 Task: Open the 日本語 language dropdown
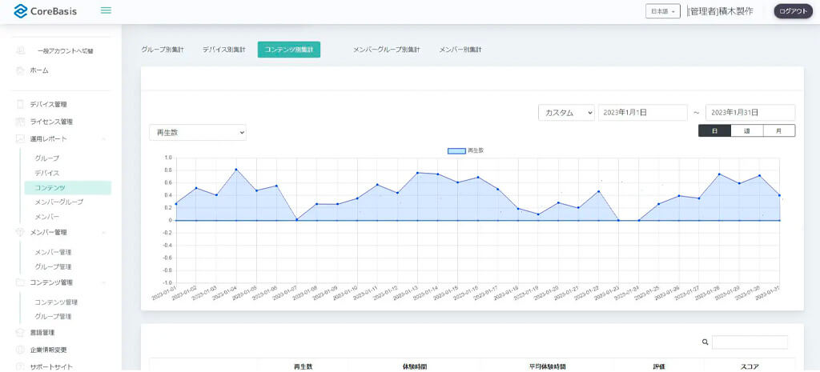coord(663,11)
